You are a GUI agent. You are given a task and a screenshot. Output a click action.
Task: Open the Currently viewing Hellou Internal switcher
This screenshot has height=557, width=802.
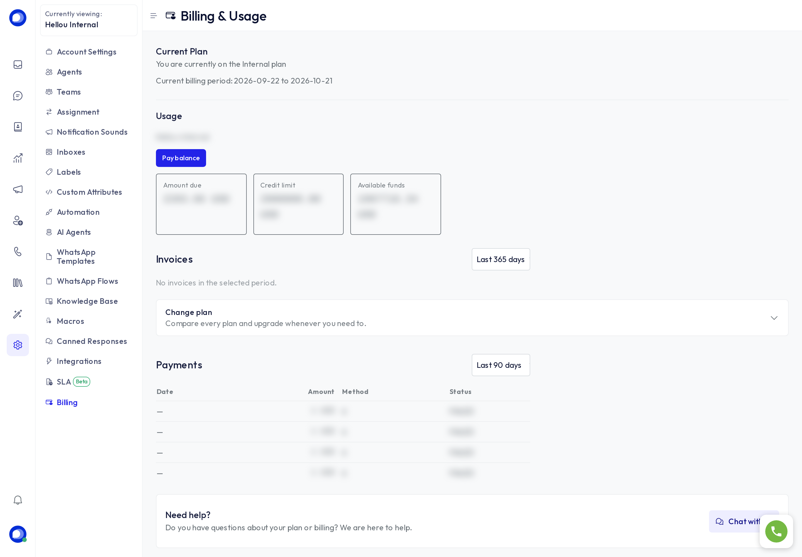pyautogui.click(x=89, y=20)
